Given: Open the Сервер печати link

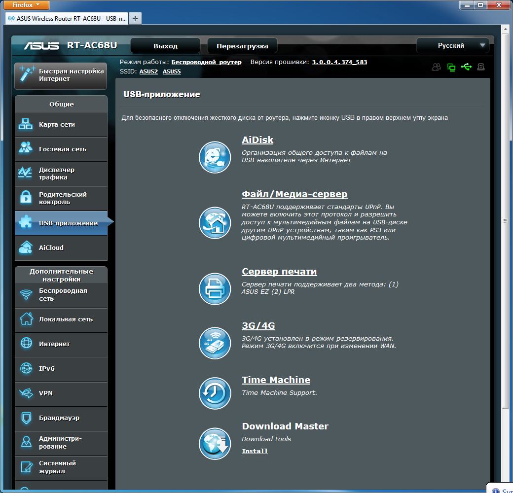Looking at the screenshot, I should coord(279,271).
